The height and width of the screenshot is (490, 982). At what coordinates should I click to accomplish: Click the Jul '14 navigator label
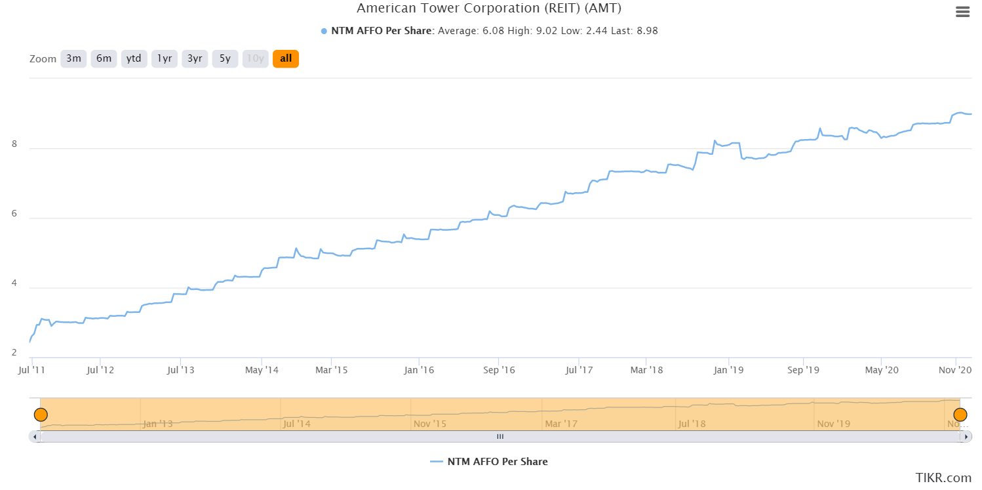[296, 424]
